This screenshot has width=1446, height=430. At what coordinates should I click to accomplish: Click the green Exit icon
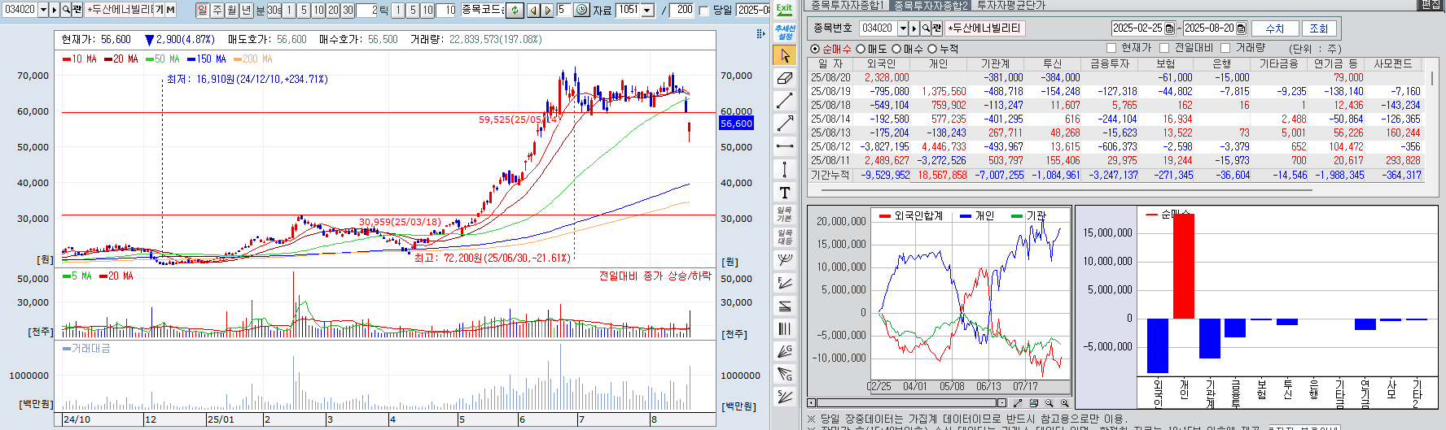tap(784, 10)
